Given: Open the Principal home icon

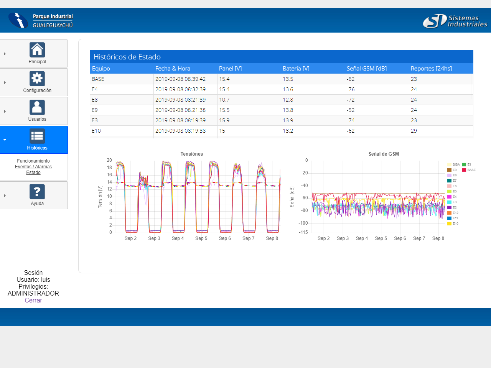Looking at the screenshot, I should [x=37, y=50].
